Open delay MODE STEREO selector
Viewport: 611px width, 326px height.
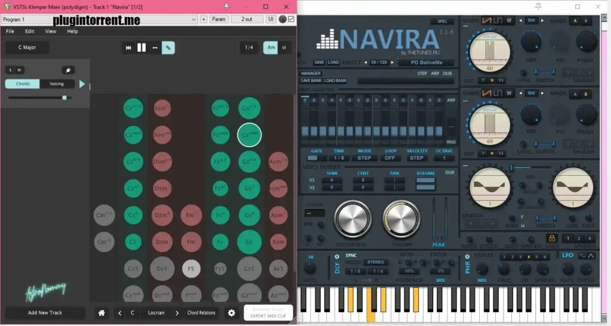[x=375, y=263]
